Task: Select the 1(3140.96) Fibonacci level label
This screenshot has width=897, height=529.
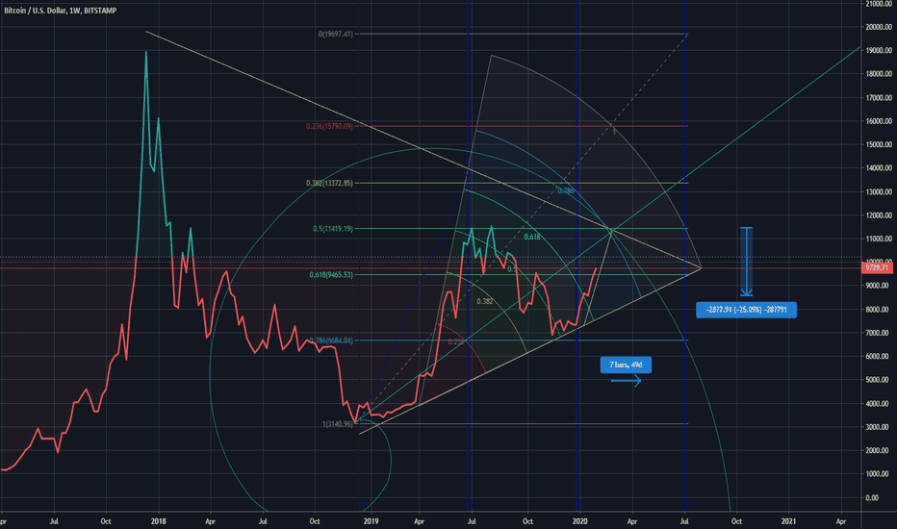Action: click(338, 424)
